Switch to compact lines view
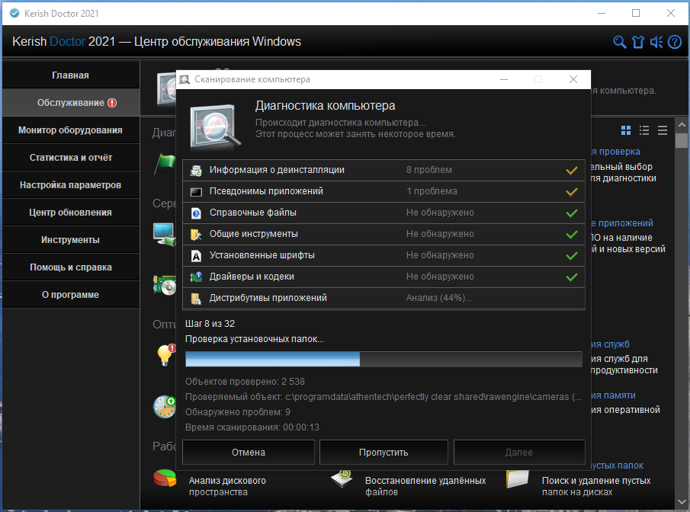 click(x=663, y=130)
